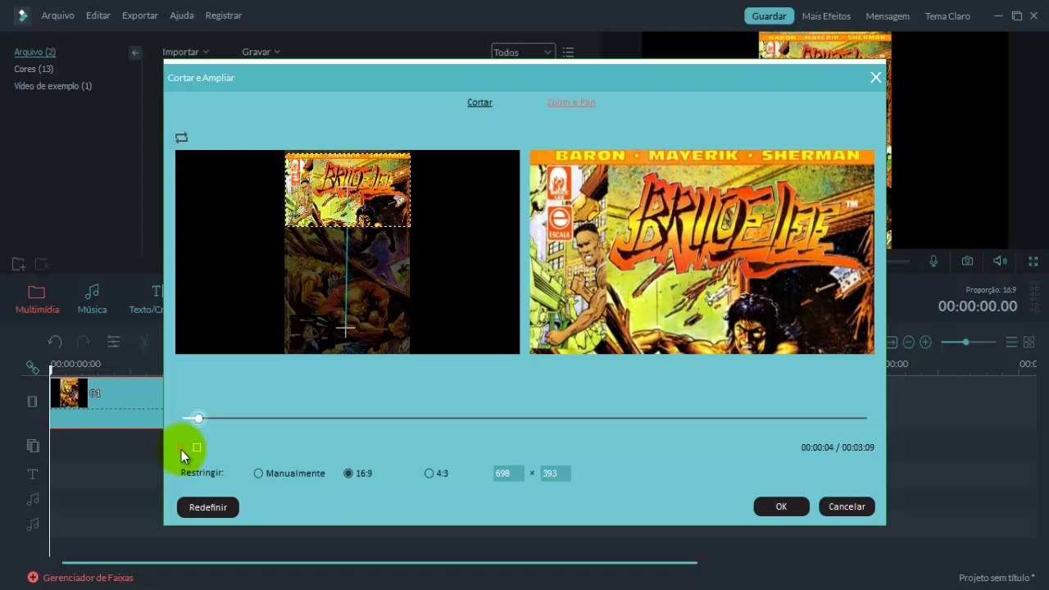Confirm the crop with OK
The image size is (1049, 590).
click(x=781, y=506)
